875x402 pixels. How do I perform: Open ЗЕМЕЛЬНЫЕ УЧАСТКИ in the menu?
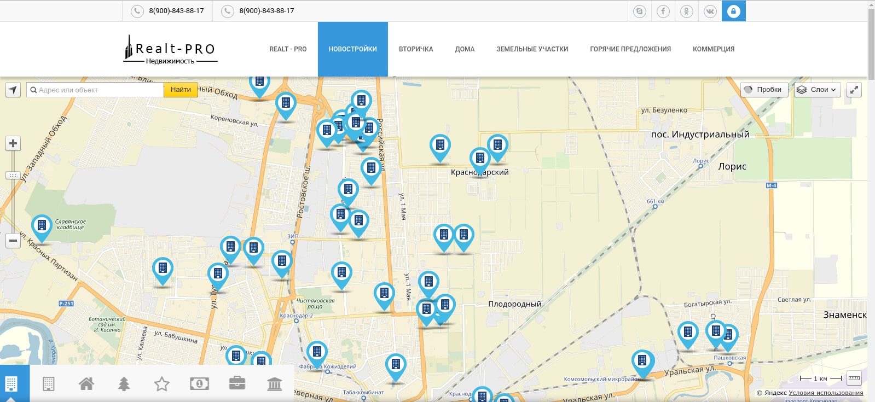tap(532, 49)
